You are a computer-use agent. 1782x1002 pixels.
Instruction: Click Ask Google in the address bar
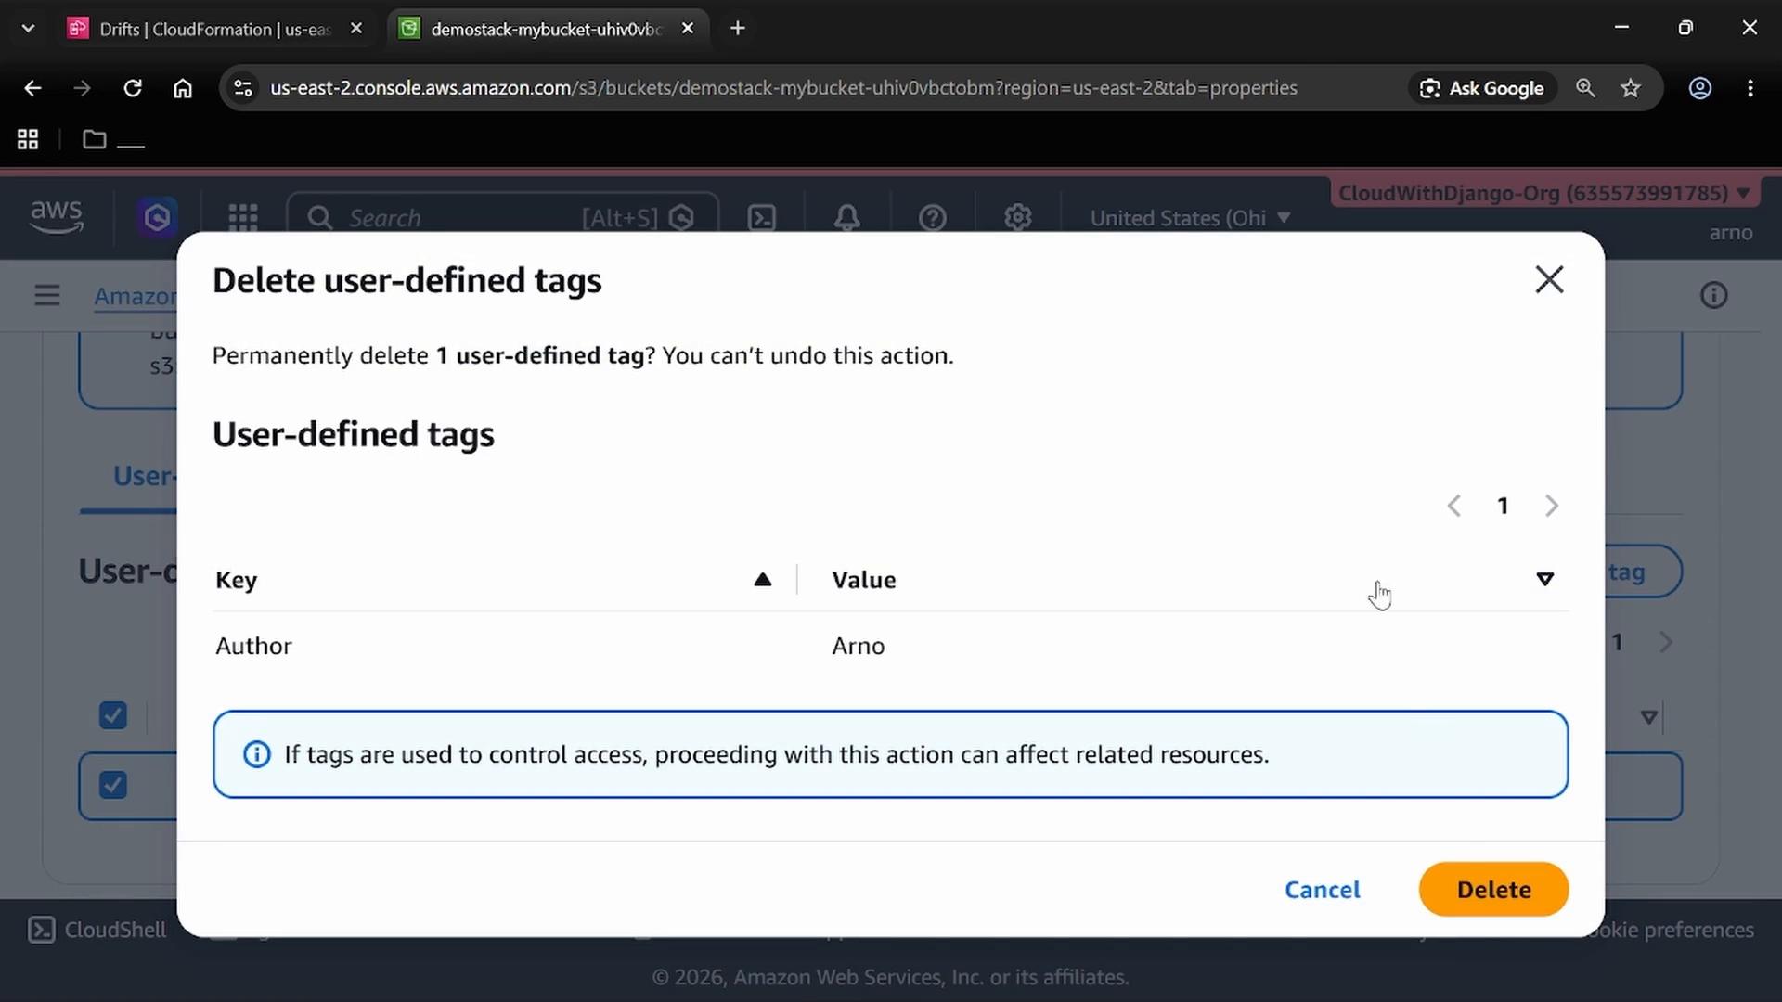[1482, 88]
